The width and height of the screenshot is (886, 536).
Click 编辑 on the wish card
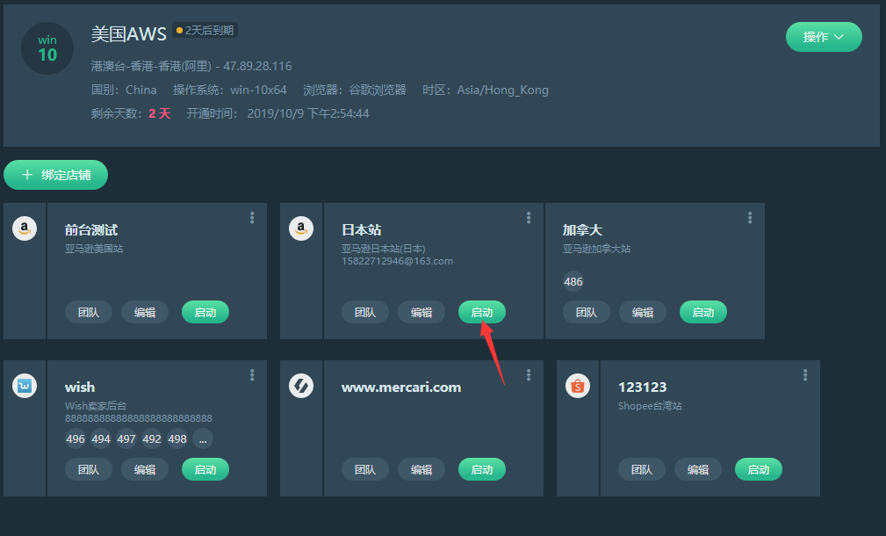tap(145, 469)
